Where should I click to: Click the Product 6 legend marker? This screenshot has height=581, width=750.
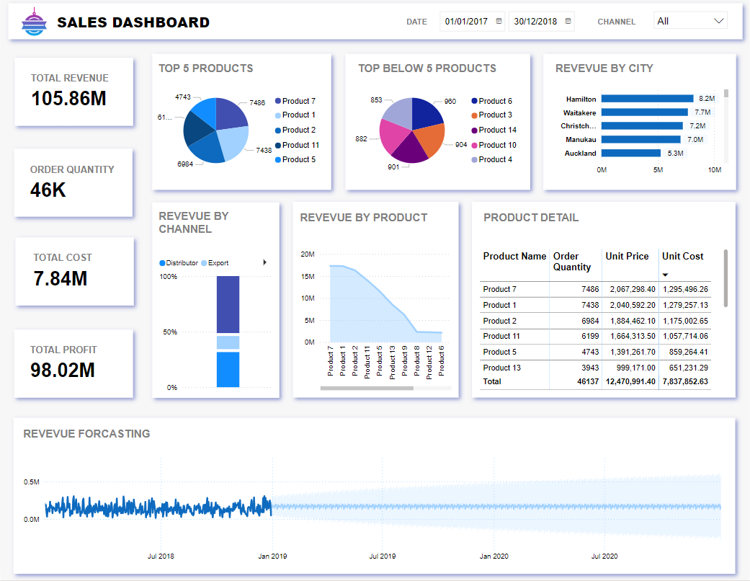click(475, 102)
